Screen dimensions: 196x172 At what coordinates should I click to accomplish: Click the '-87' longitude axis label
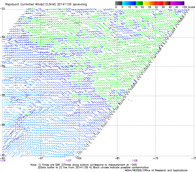(x=41, y=158)
